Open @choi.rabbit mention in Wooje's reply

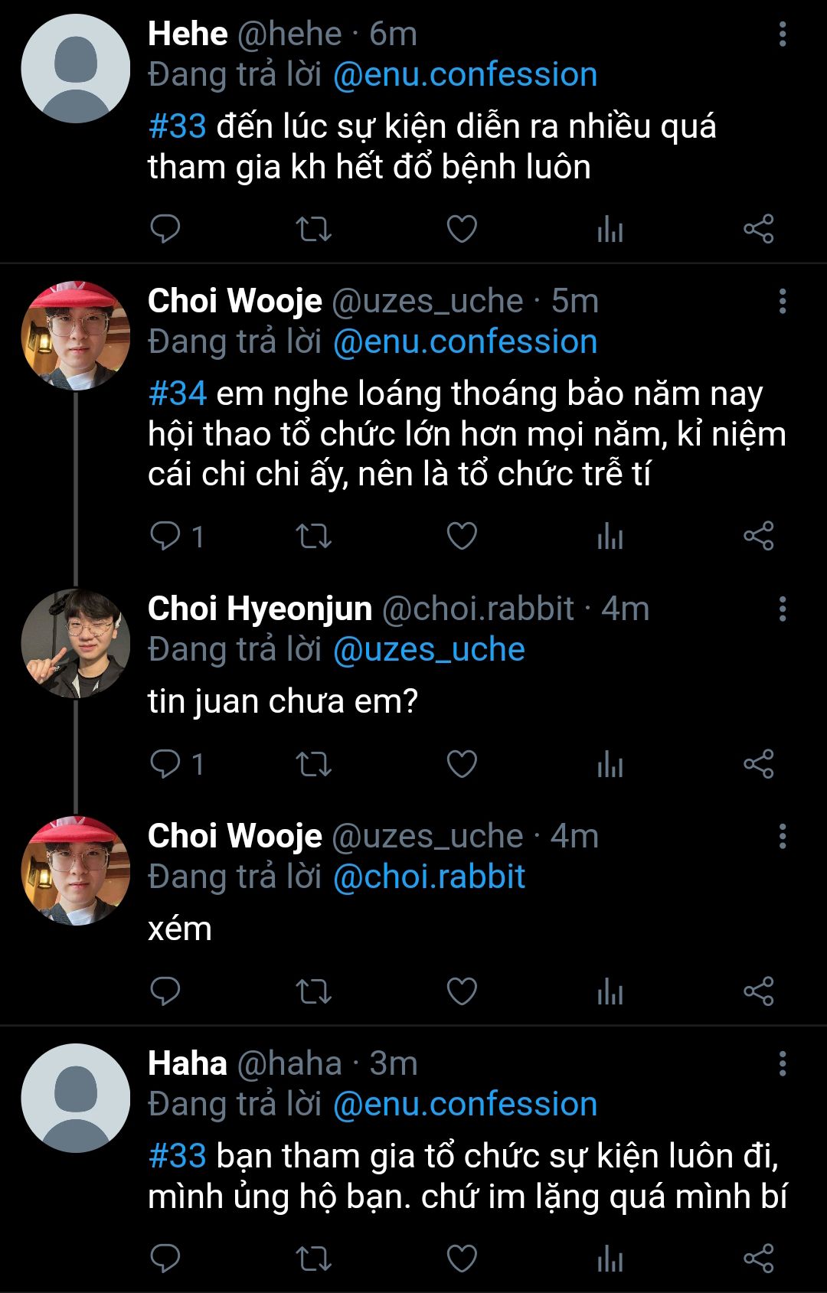(429, 877)
